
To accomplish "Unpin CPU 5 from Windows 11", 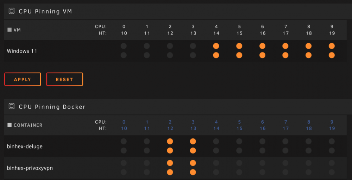I will (239, 46).
